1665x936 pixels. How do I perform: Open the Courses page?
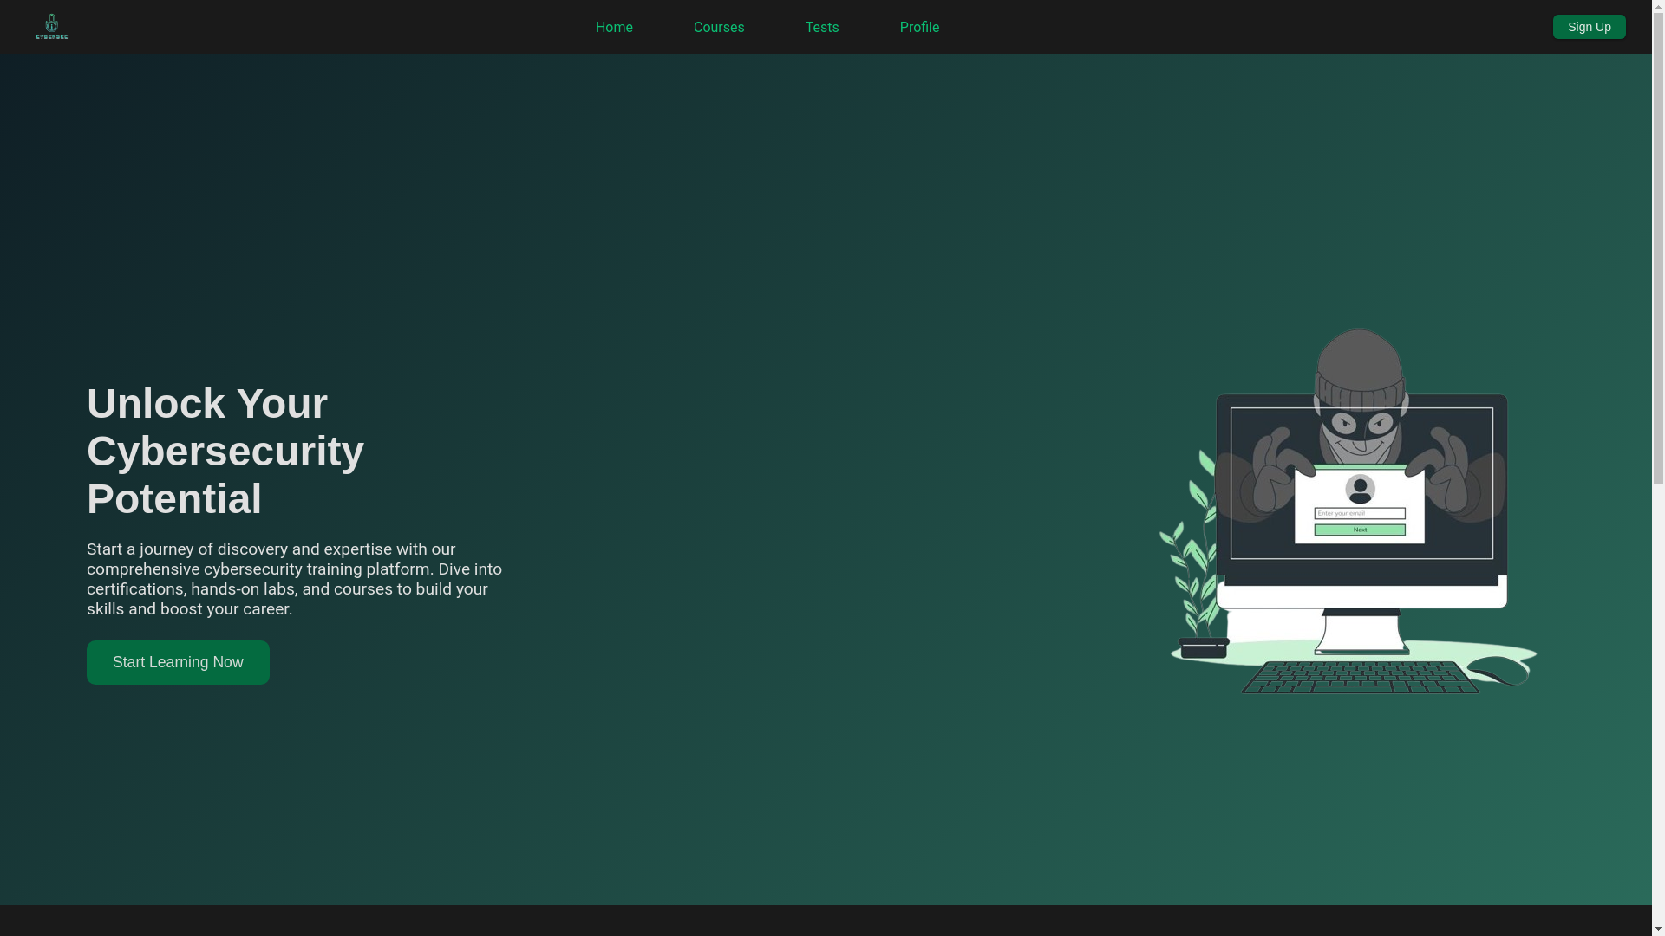coord(718,28)
